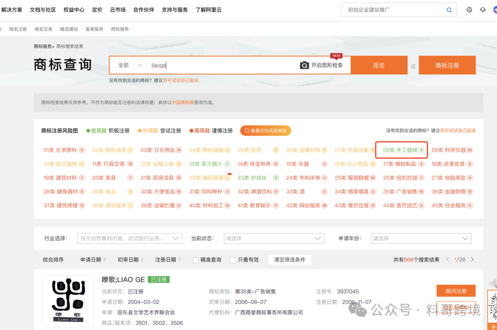Open the 中国商标网 link

pyautogui.click(x=183, y=102)
